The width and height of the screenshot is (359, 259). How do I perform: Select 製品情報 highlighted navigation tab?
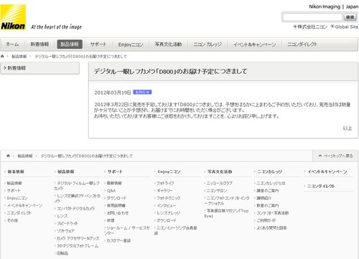pyautogui.click(x=70, y=44)
